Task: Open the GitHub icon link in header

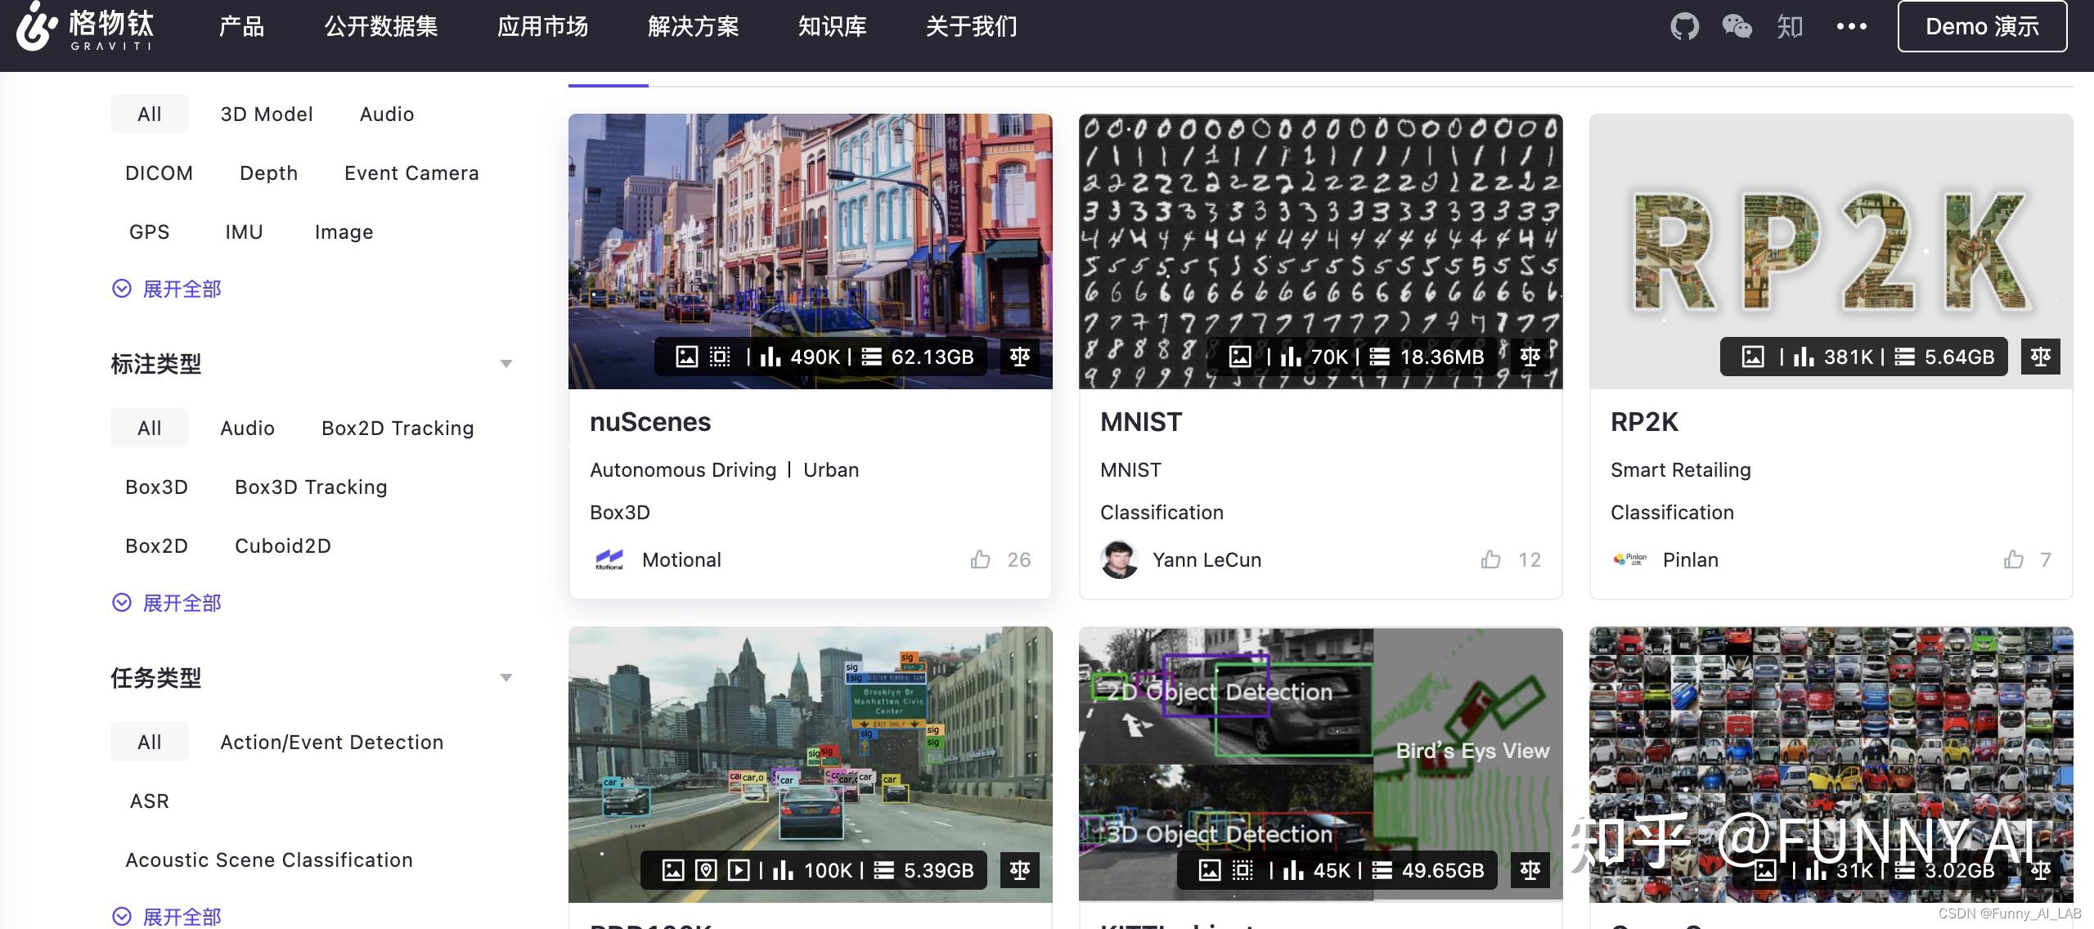Action: point(1684,27)
